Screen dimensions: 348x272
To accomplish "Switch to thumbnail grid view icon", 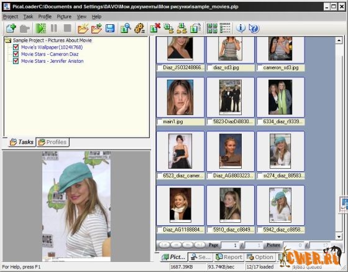I will 212,28.
